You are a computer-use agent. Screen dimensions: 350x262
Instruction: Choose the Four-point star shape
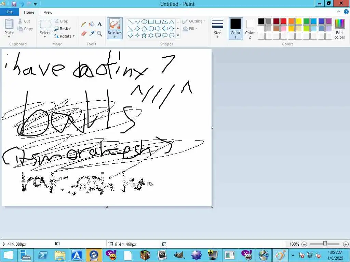tap(137, 35)
